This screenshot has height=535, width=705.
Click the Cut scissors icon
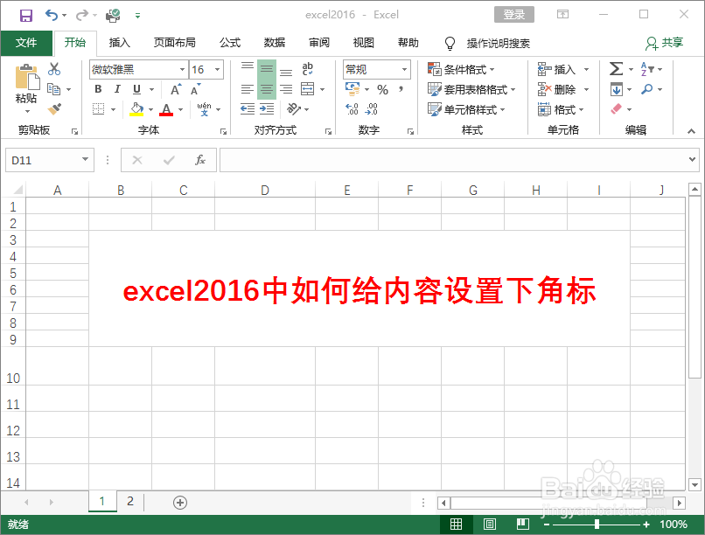click(x=54, y=69)
